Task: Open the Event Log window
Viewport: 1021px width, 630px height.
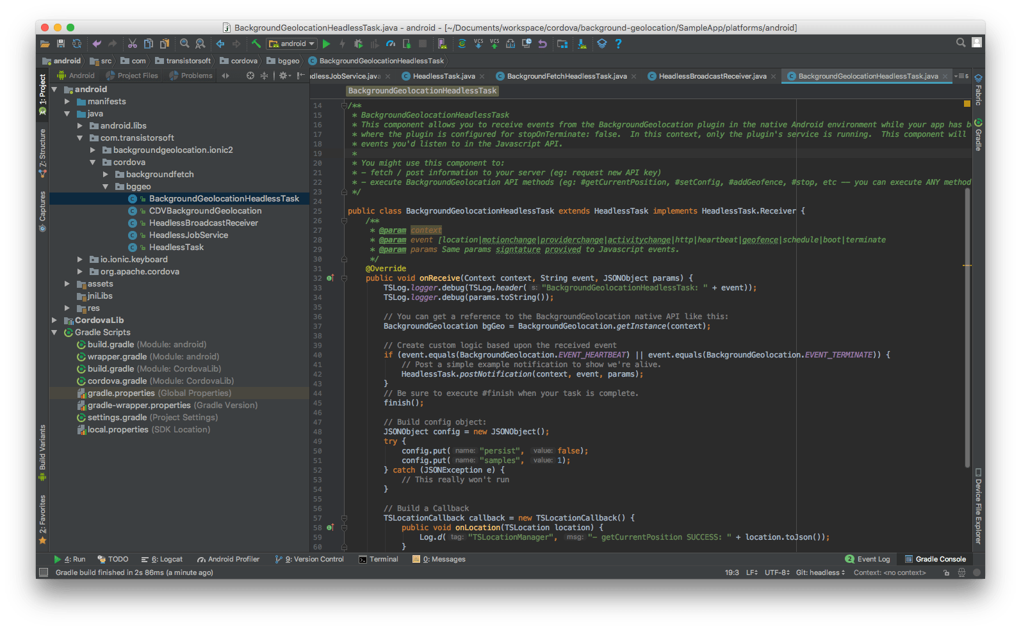Action: [867, 559]
